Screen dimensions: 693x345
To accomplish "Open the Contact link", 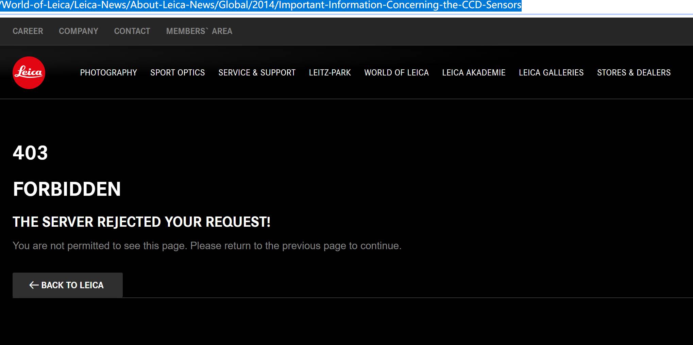I will (132, 31).
